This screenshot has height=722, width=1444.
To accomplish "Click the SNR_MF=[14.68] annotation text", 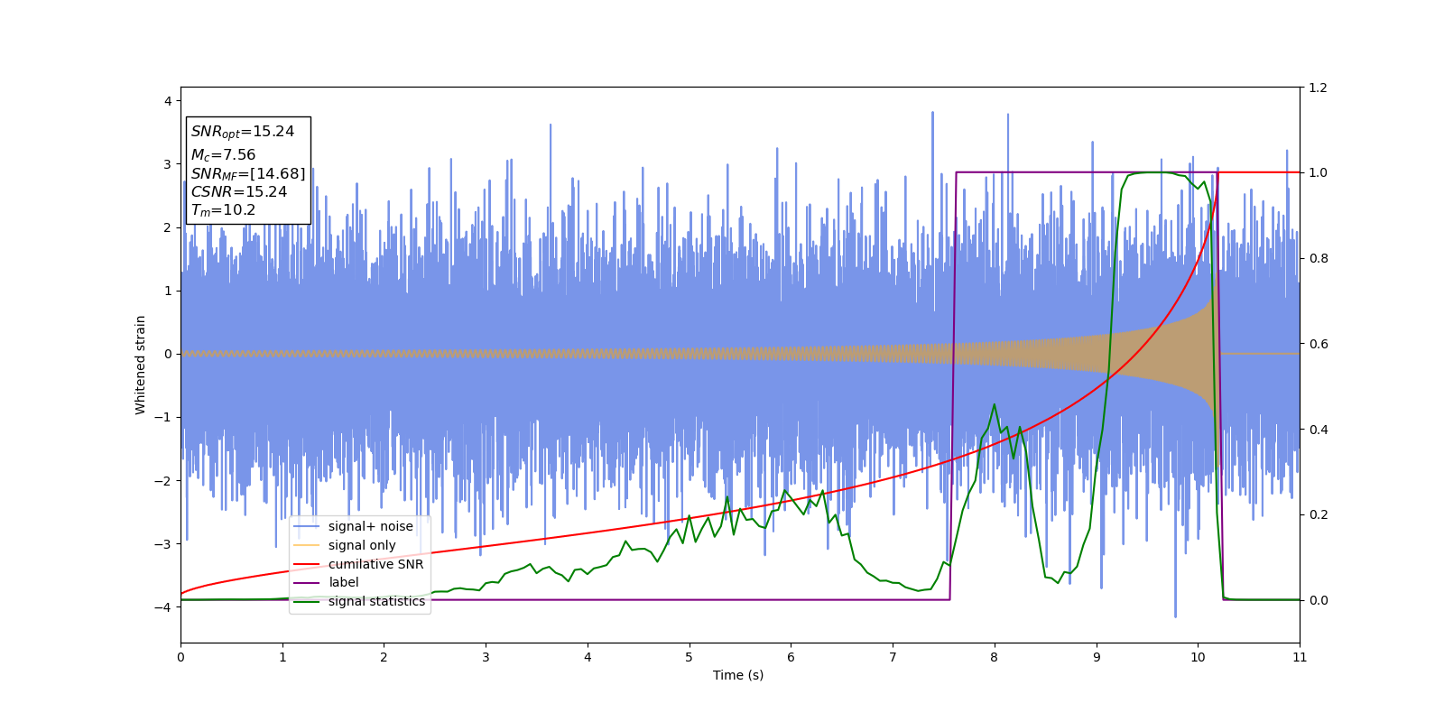I will click(248, 173).
